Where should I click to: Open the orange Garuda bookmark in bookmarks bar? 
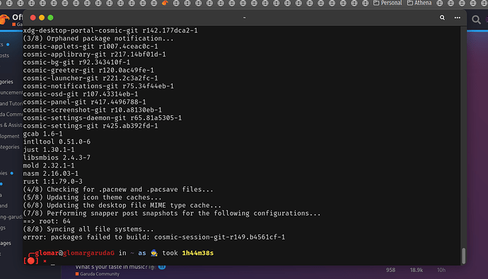click(x=165, y=3)
